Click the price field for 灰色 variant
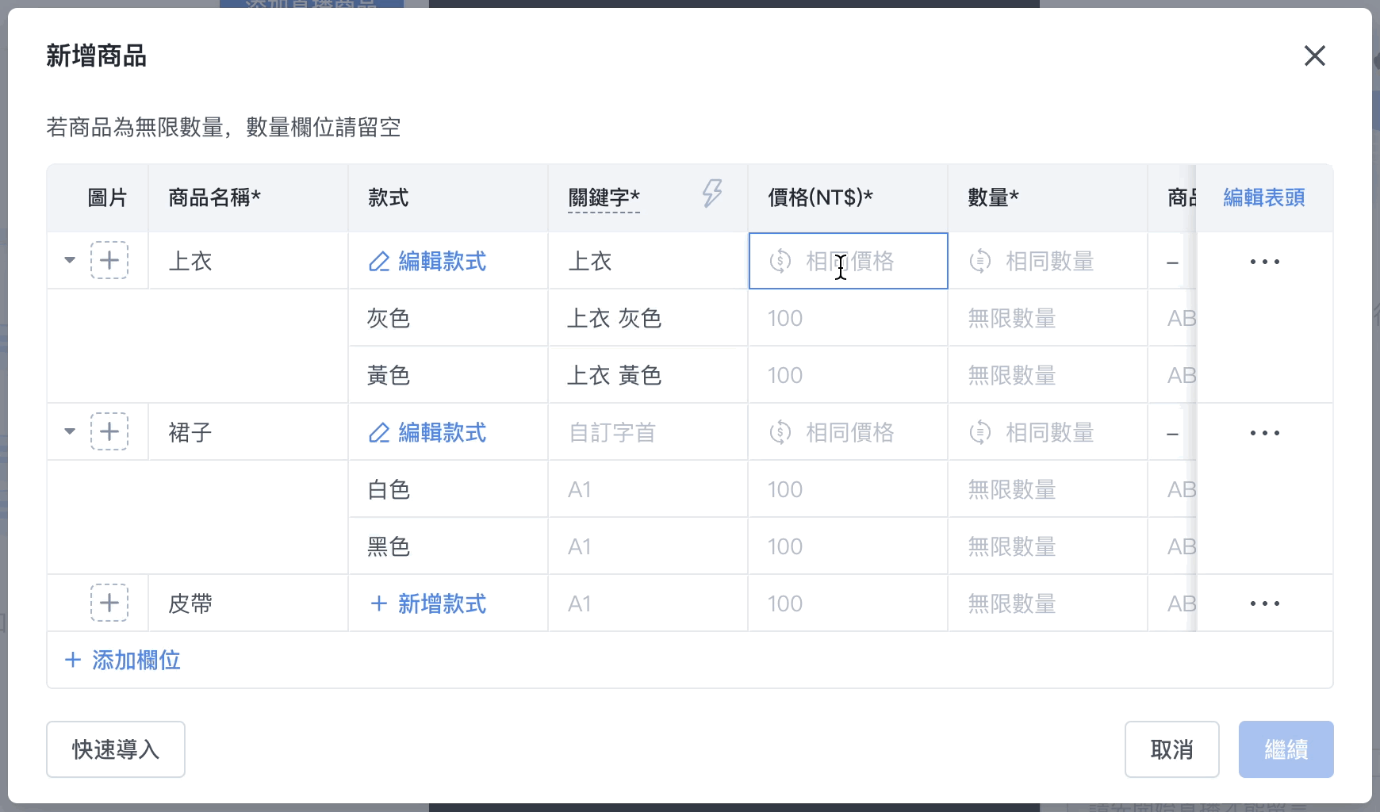The width and height of the screenshot is (1380, 812). pyautogui.click(x=848, y=318)
